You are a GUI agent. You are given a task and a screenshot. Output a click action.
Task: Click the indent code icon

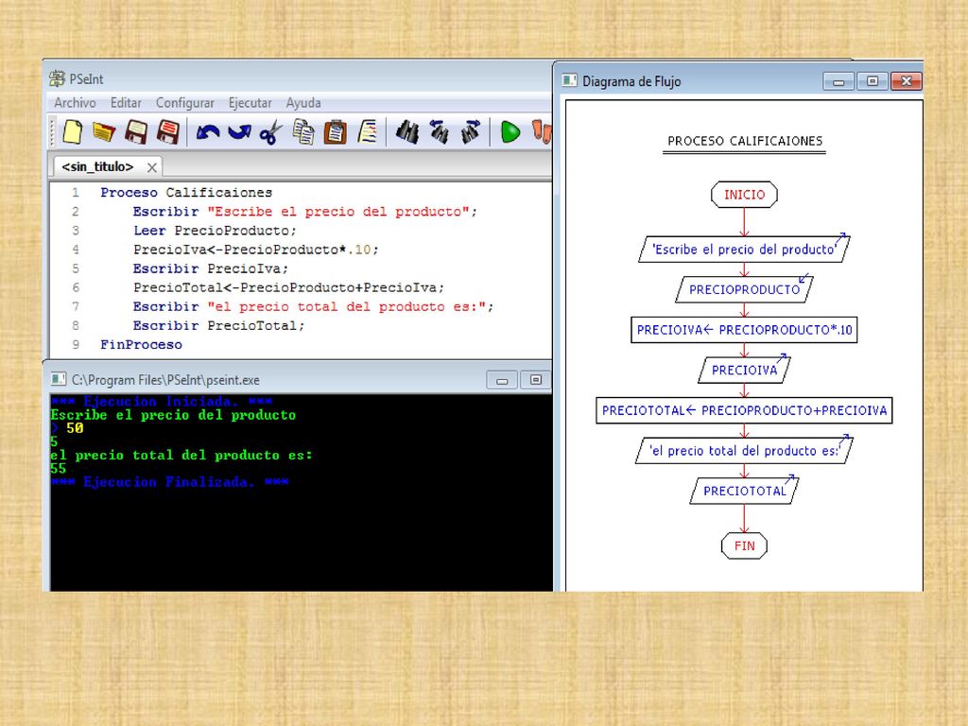[x=368, y=131]
